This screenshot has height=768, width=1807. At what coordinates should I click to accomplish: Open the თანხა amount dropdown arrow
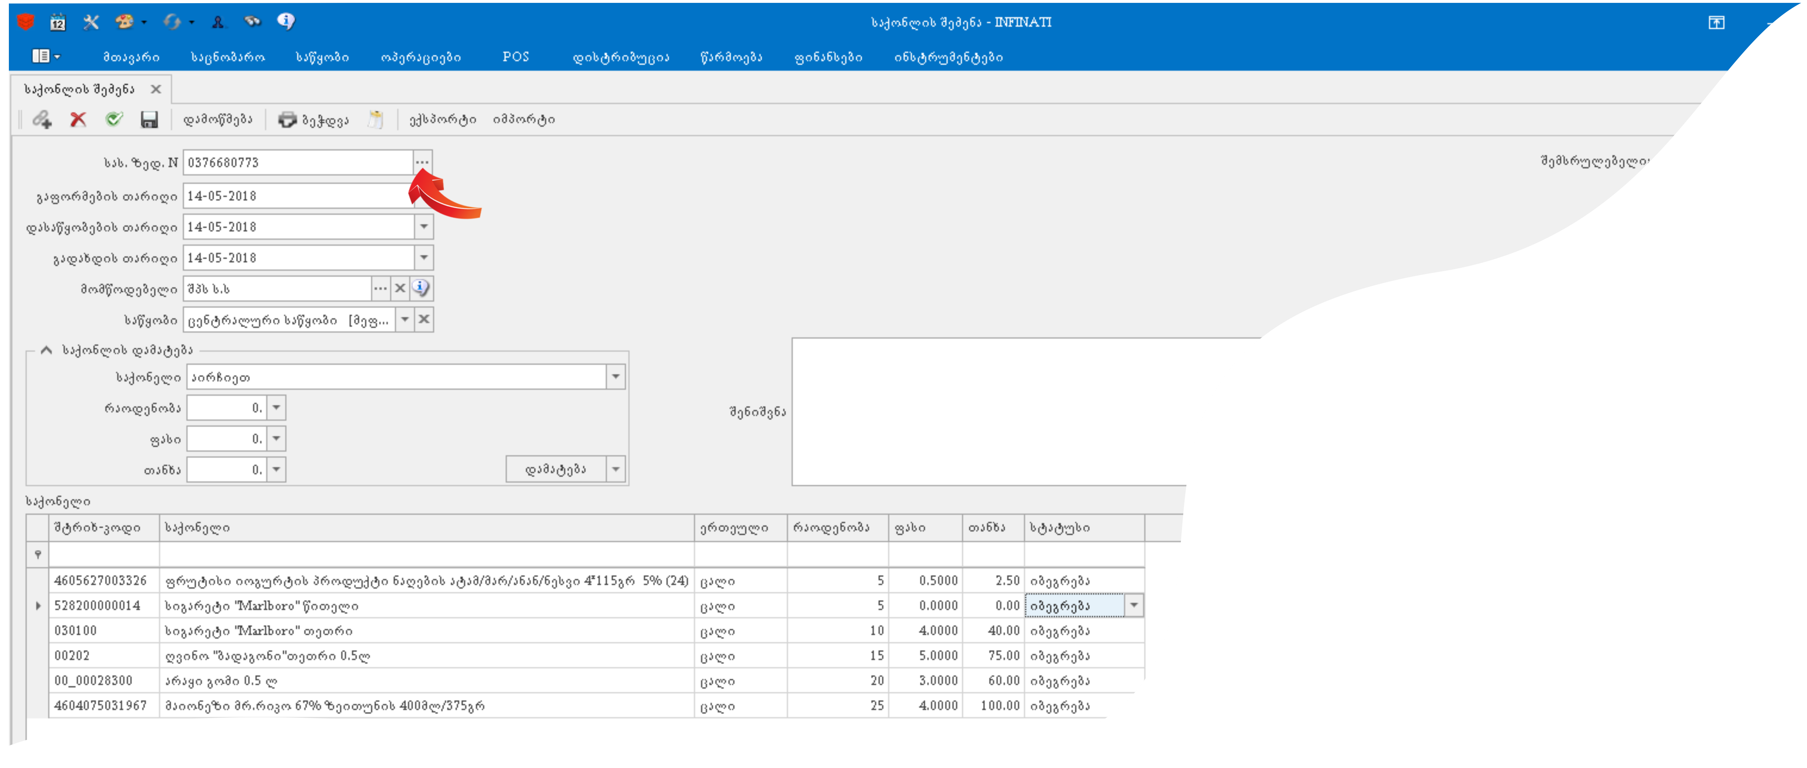point(276,469)
